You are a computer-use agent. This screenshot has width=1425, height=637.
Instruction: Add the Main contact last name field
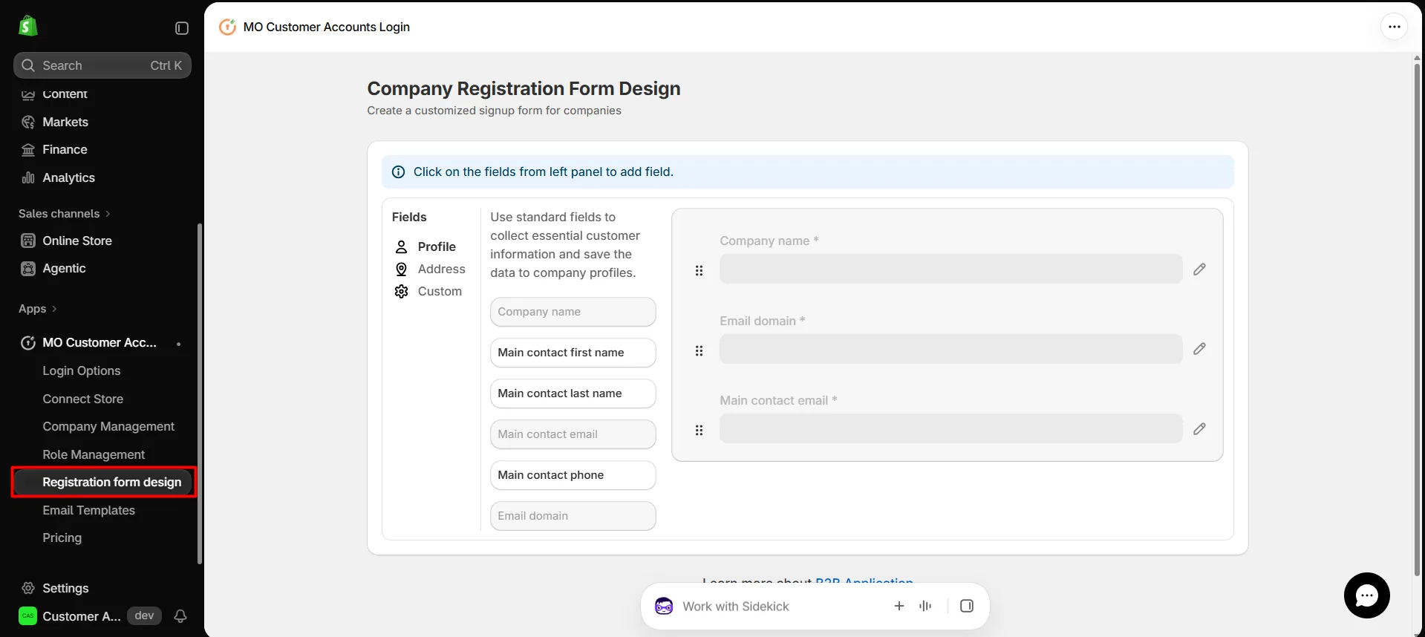click(573, 393)
